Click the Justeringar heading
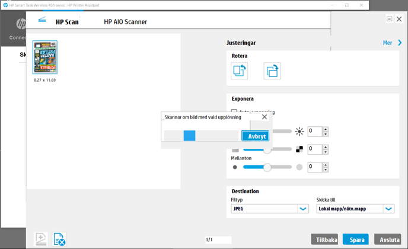Viewport: 408px width, 249px height. [241, 43]
